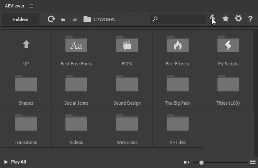Open the help question mark
This screenshot has height=168, width=258.
(250, 19)
